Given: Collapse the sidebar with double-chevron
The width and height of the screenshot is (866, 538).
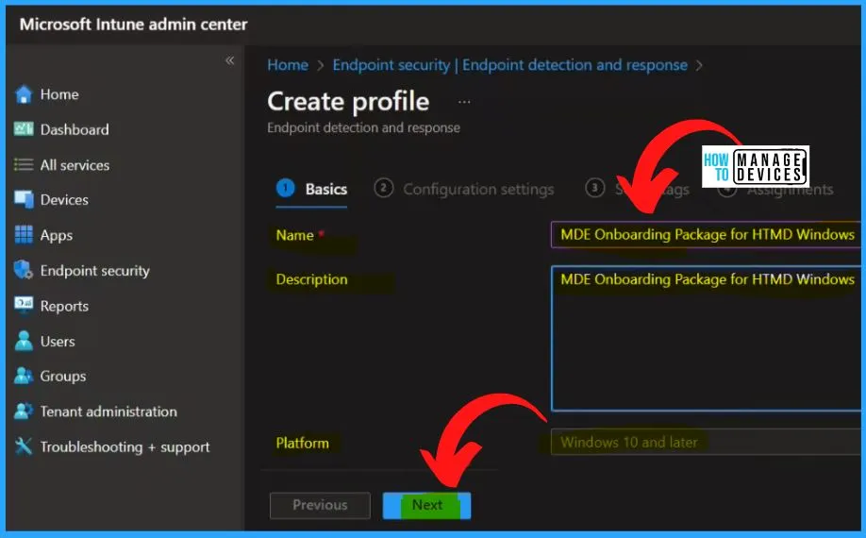Looking at the screenshot, I should pyautogui.click(x=230, y=60).
